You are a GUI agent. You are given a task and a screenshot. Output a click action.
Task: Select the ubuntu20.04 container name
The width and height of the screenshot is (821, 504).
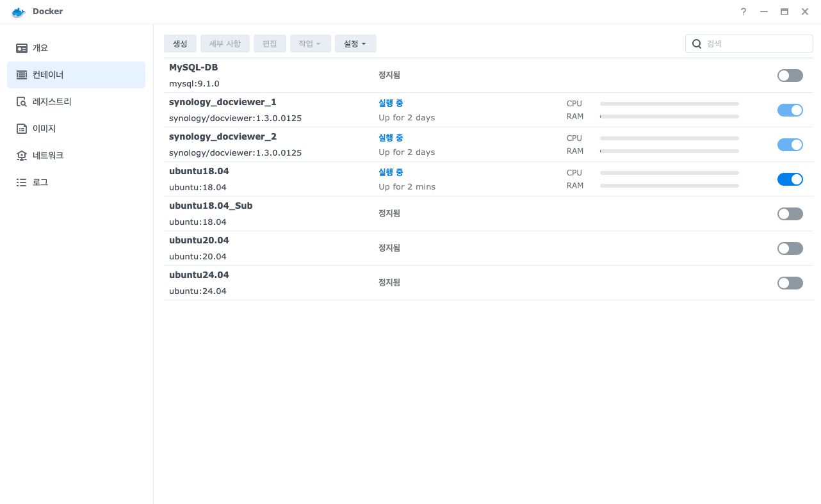(199, 240)
